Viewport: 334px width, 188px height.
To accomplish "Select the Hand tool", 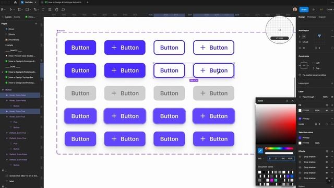I will point(56,9).
